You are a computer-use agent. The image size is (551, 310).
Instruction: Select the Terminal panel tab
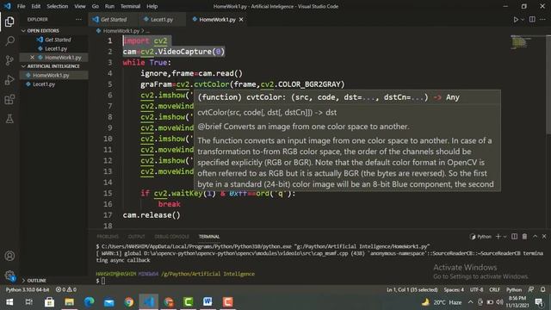click(209, 237)
